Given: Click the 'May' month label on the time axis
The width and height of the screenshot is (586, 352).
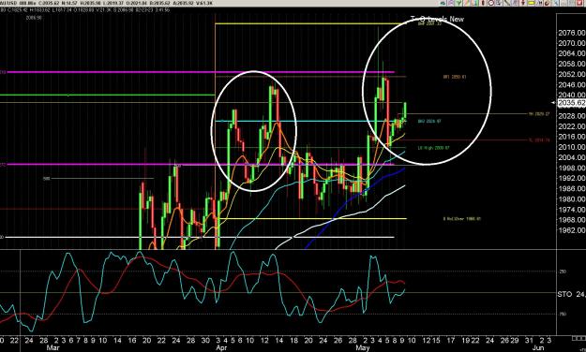Looking at the screenshot, I should tap(363, 348).
